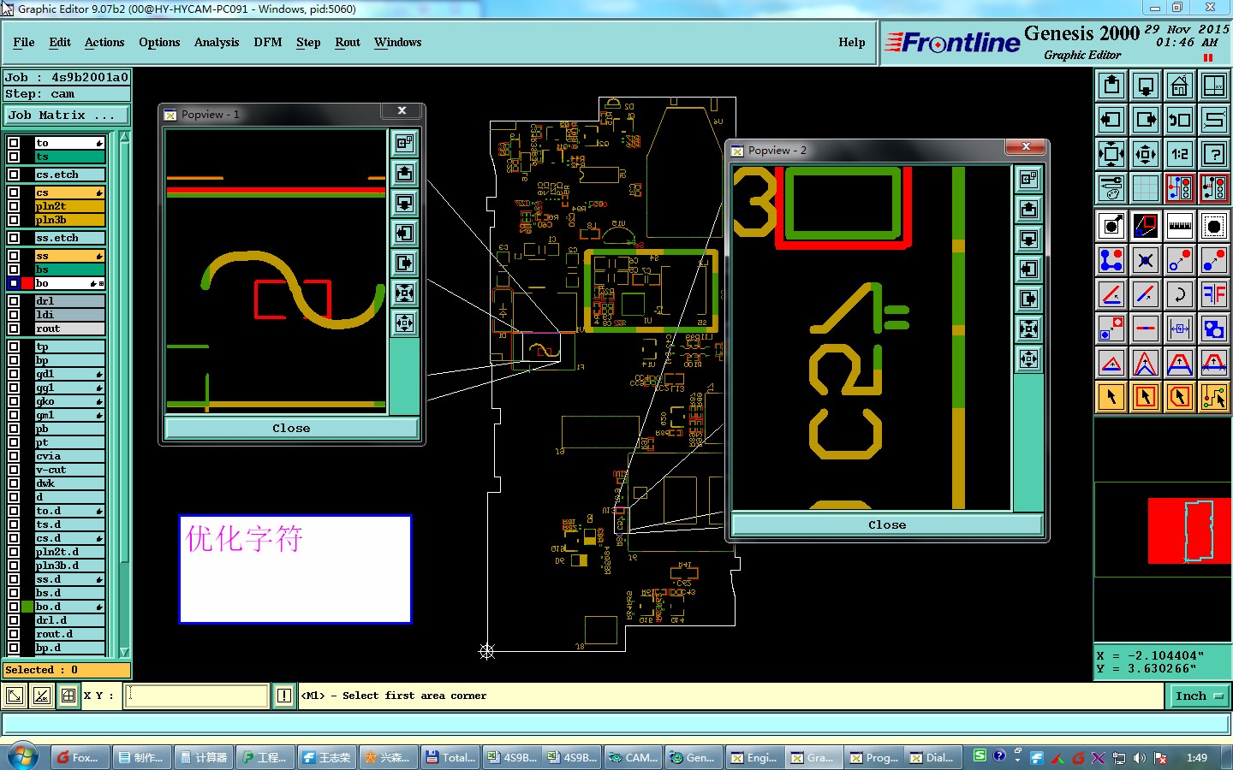Open the Total... taskbar item
This screenshot has height=770, width=1233.
[x=450, y=757]
